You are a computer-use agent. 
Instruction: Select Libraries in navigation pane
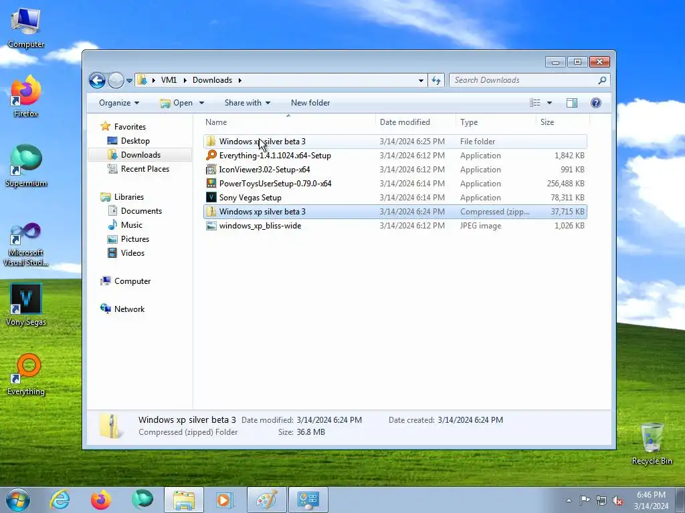tap(129, 197)
